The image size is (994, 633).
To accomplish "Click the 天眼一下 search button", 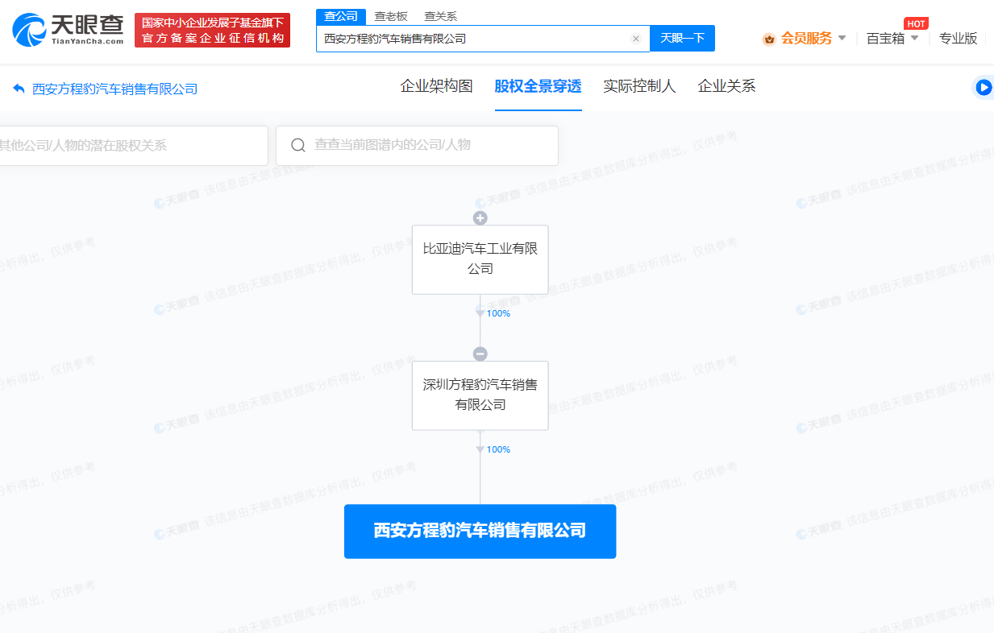I will tap(682, 38).
